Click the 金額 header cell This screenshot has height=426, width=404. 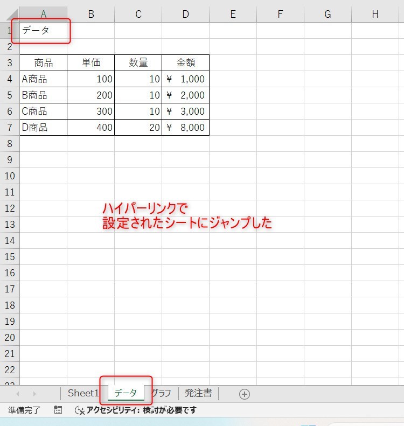click(185, 63)
